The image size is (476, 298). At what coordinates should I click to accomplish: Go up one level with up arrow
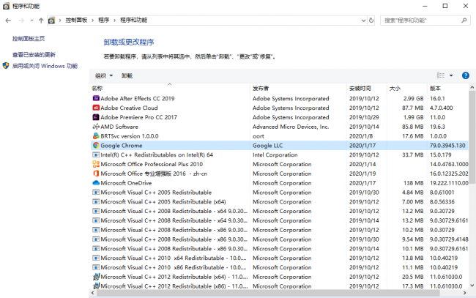41,21
